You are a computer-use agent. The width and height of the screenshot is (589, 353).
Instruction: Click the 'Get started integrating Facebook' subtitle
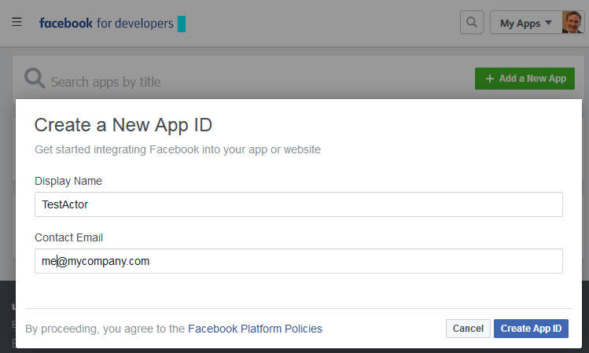[x=178, y=149]
